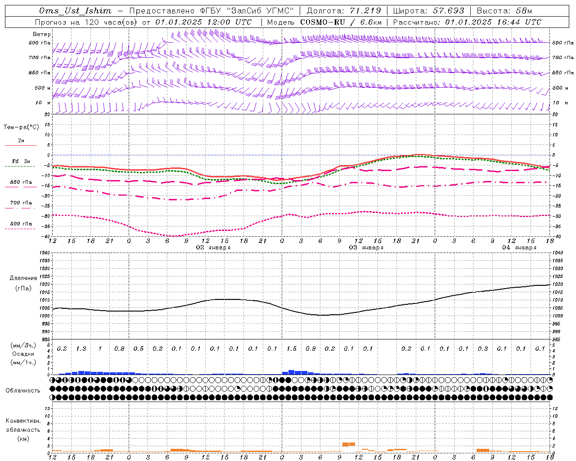
Task: Click the precipitation value 0.5
Action: point(139,349)
